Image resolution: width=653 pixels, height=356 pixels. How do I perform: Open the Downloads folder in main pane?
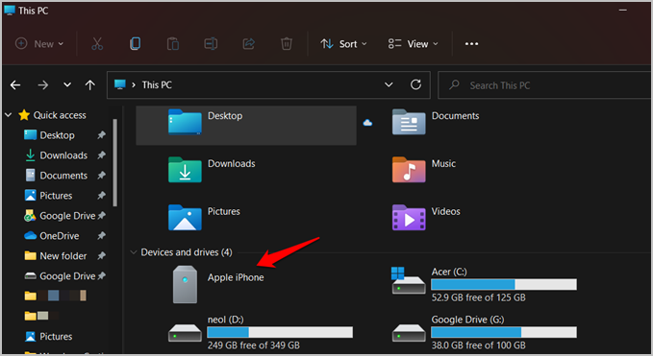[x=212, y=170]
